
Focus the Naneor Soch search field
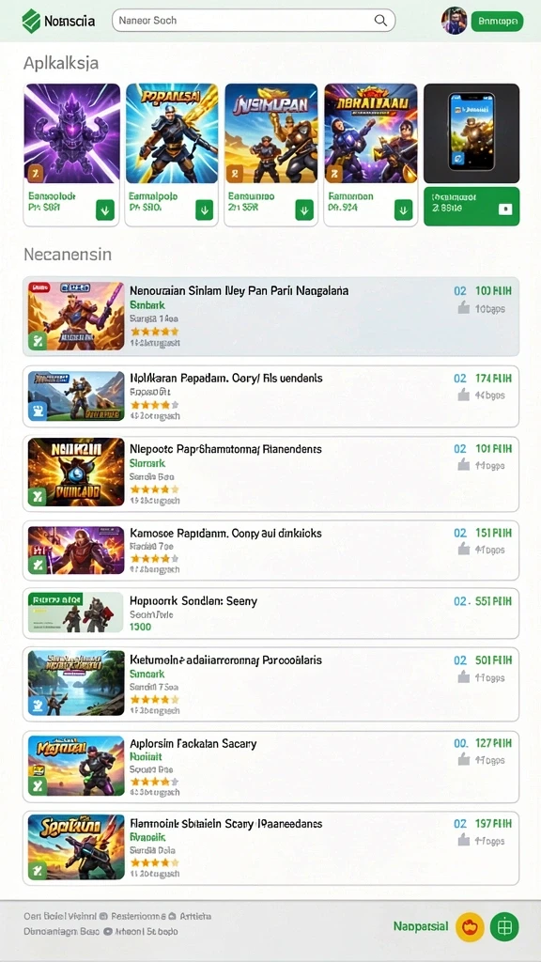(254, 21)
